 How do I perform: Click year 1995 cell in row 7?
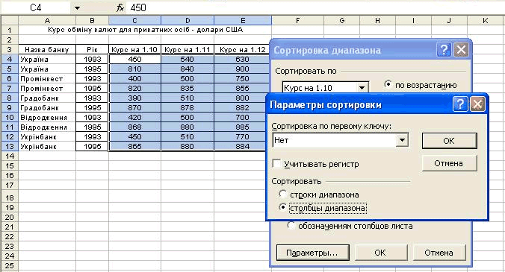(x=92, y=89)
